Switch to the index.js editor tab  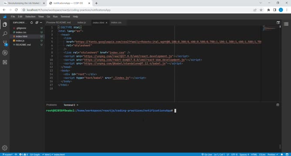(x=81, y=23)
